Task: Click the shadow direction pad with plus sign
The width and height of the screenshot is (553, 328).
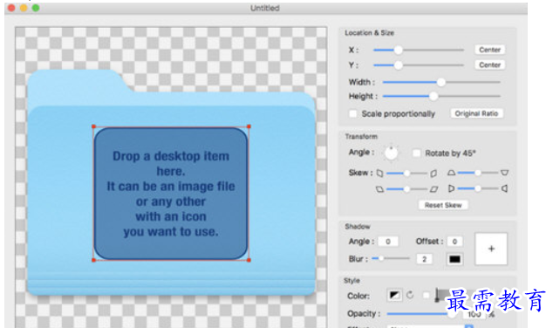Action: click(491, 249)
